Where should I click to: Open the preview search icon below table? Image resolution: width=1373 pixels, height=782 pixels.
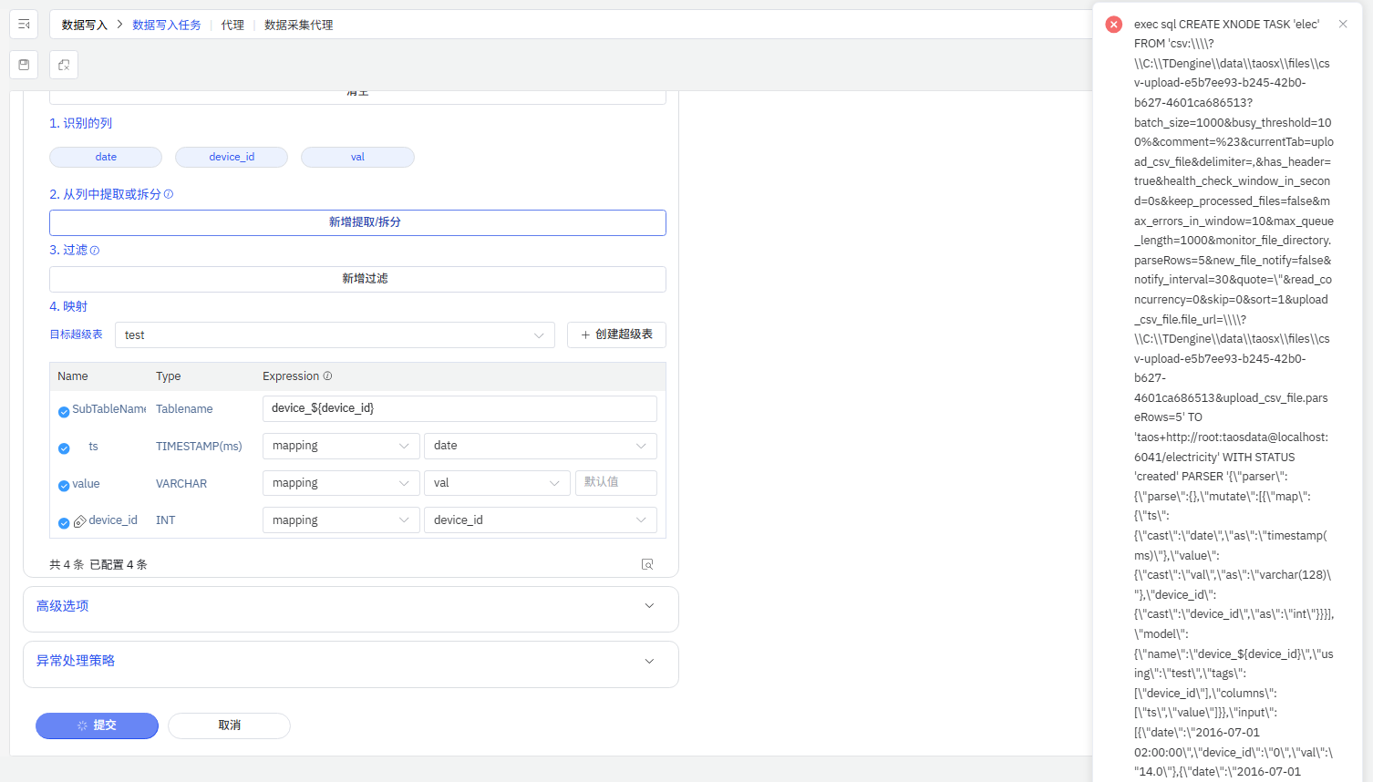647,564
